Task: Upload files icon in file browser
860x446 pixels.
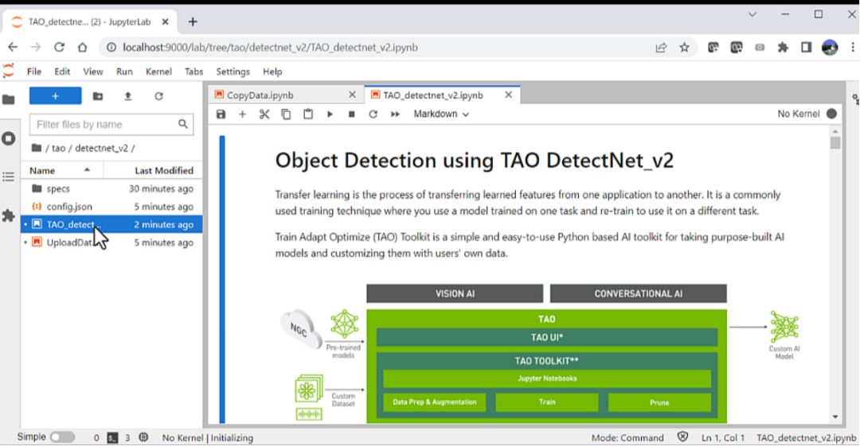Action: pyautogui.click(x=127, y=96)
